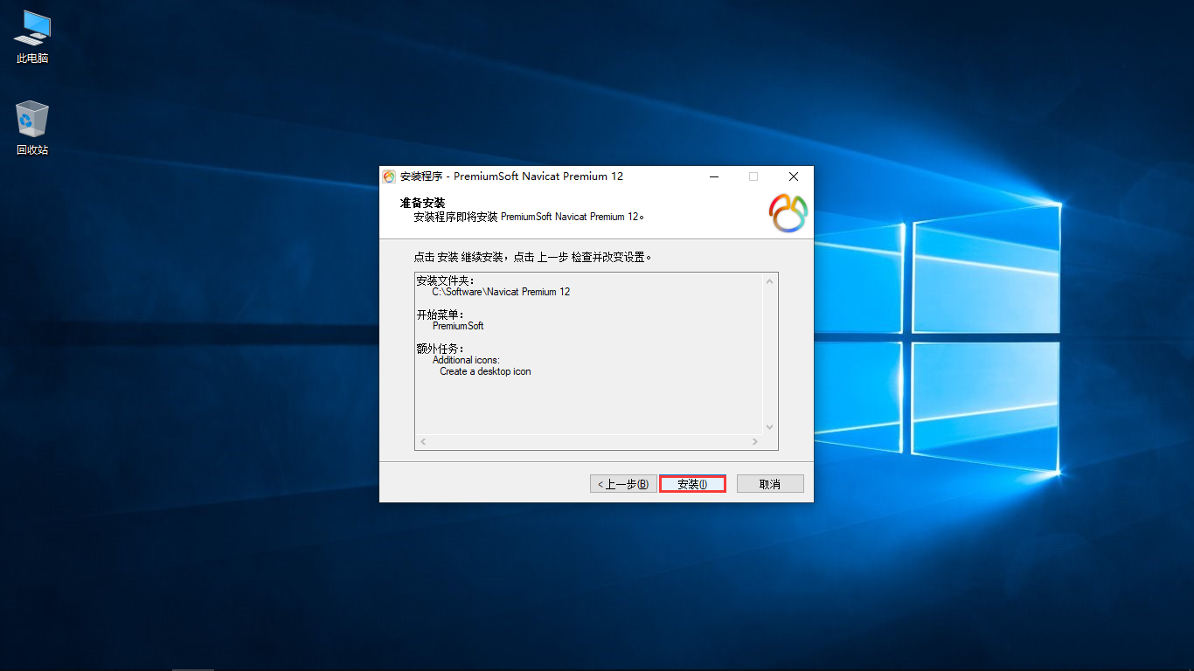This screenshot has width=1194, height=671.
Task: Close the Navicat installer window
Action: pos(793,176)
